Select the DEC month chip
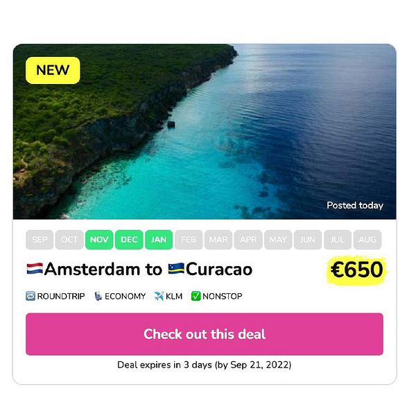The width and height of the screenshot is (416, 405). coord(129,240)
